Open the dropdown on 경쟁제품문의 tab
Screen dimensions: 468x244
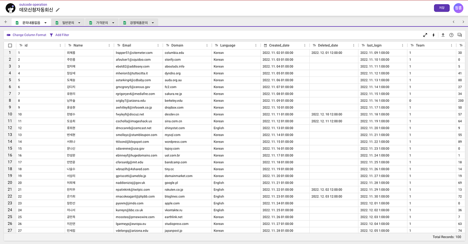coord(153,23)
